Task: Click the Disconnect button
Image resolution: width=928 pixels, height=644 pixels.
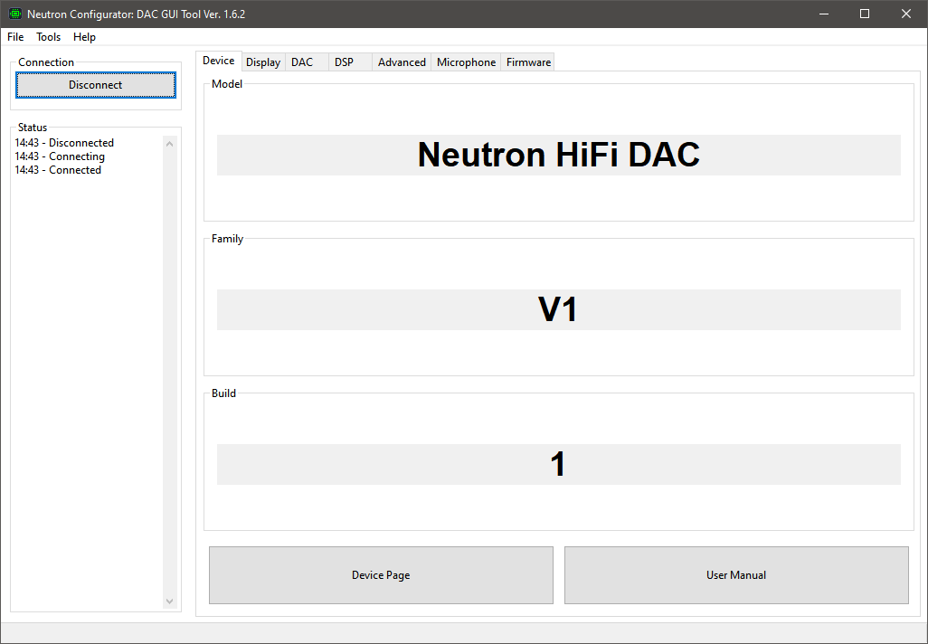Action: click(x=95, y=84)
